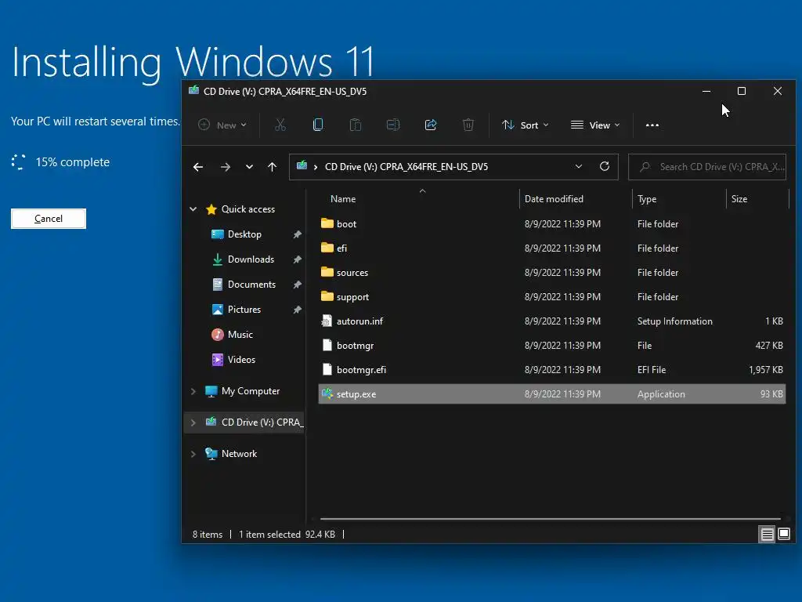802x602 pixels.
Task: Click CD Drive breadcrumb in address bar
Action: [x=406, y=167]
